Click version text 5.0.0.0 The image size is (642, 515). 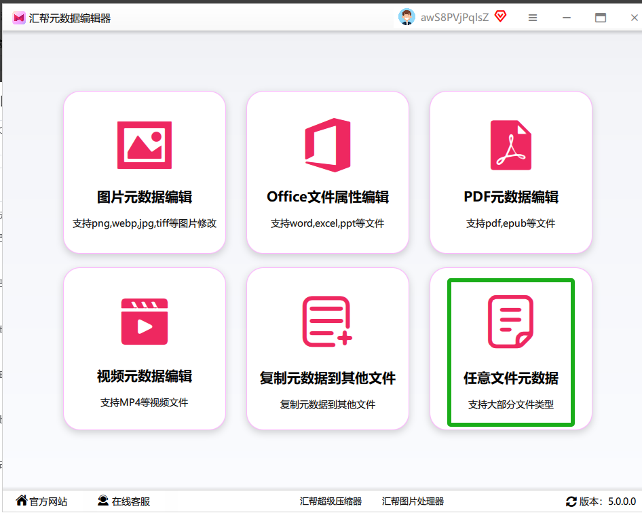(622, 501)
